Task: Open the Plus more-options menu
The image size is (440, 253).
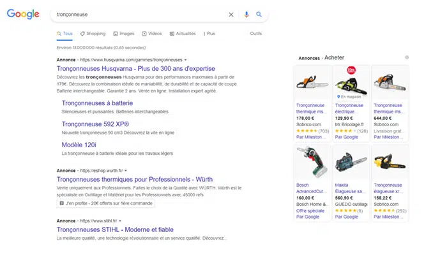Action: click(209, 34)
